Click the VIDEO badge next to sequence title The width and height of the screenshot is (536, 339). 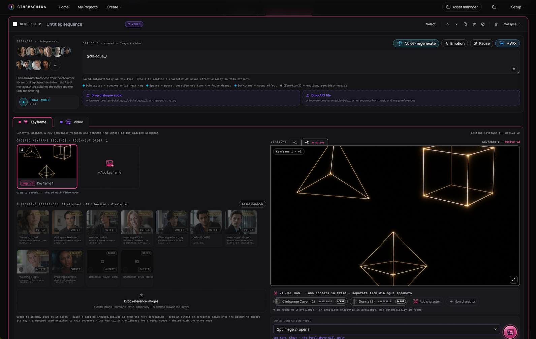tap(134, 24)
